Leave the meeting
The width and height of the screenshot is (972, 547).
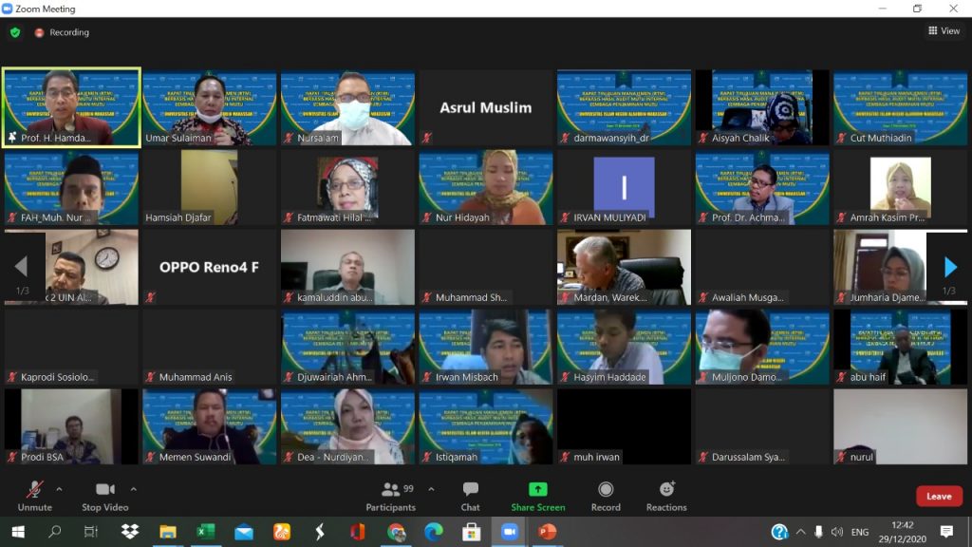[939, 496]
